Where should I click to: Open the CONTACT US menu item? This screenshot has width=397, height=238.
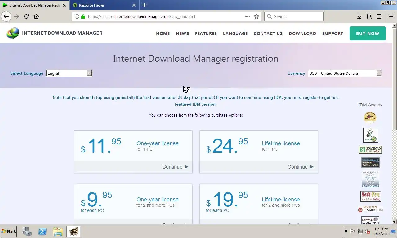coord(268,33)
